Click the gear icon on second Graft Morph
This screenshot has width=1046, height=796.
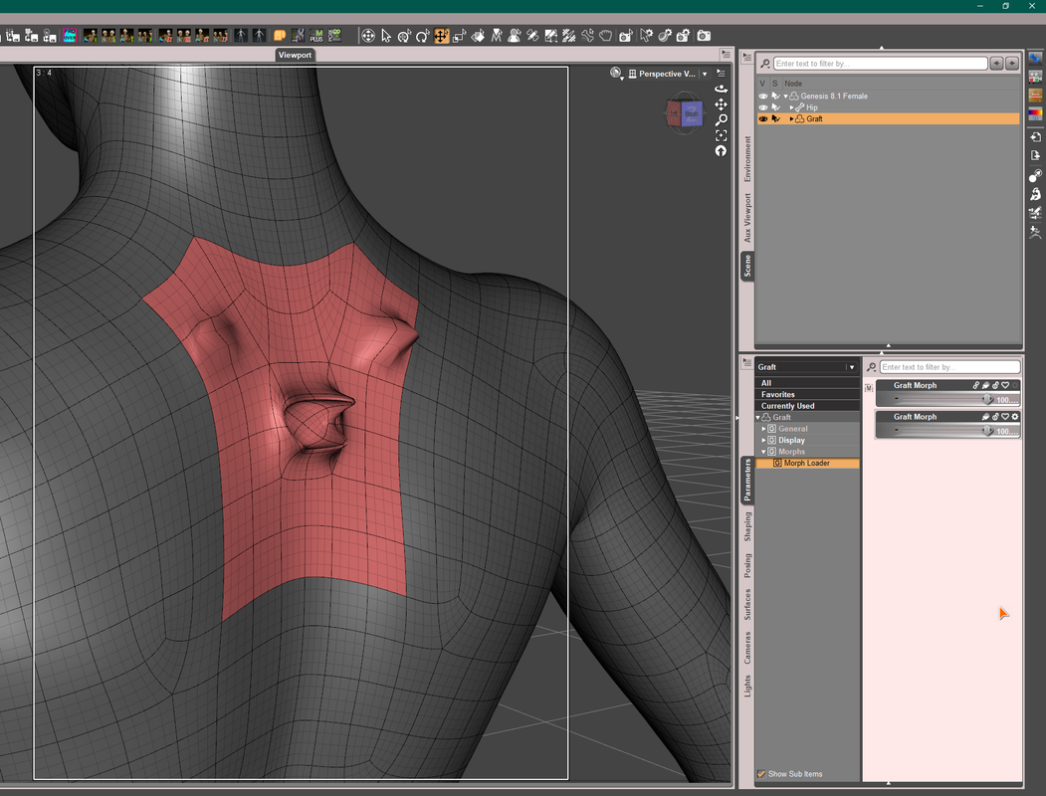point(1014,417)
